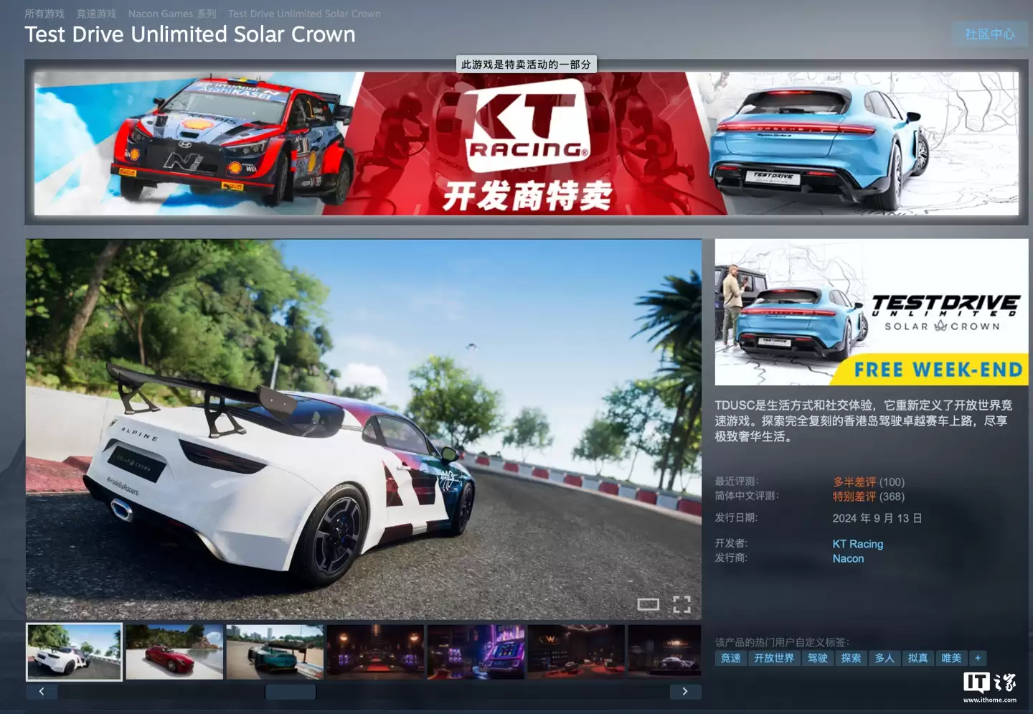Screen dimensions: 1033x714
Task: Click the FREE WEEK-END promo image
Action: pyautogui.click(x=872, y=312)
